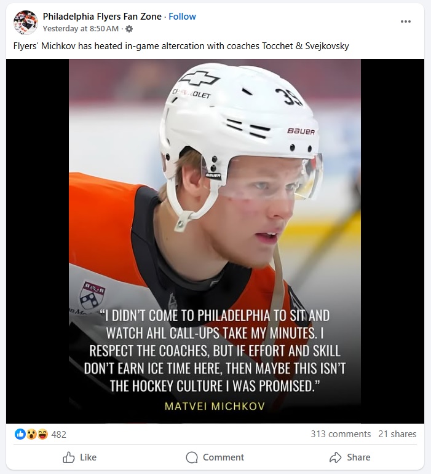The image size is (431, 474).
Task: Click the post caption about Michkov altercation
Action: (x=181, y=46)
